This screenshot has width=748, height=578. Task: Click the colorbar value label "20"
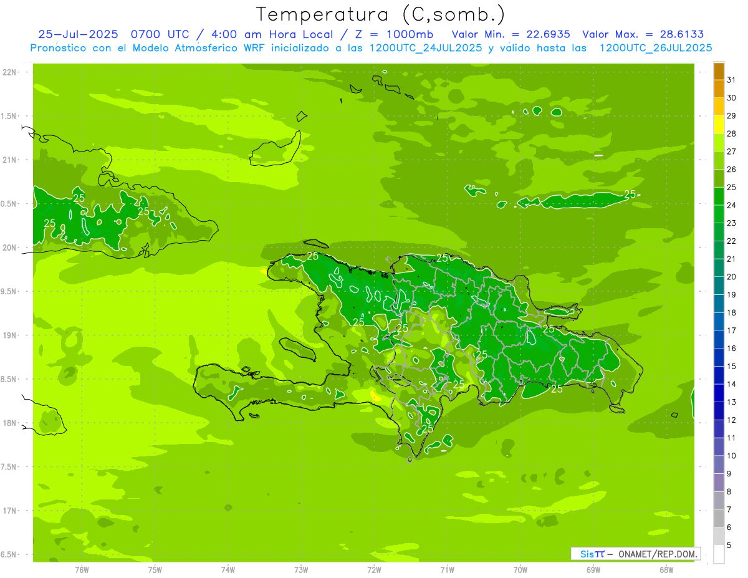(732, 277)
